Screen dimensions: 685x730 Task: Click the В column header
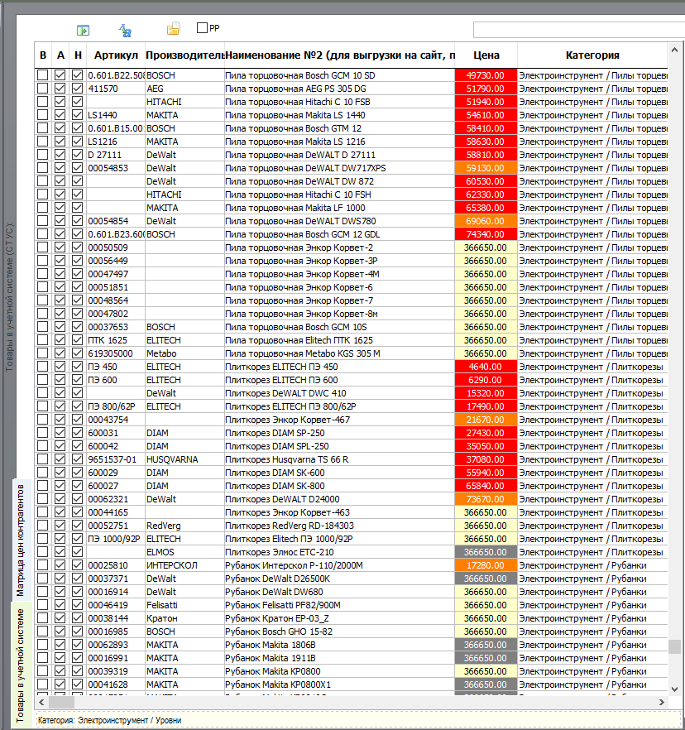(x=43, y=55)
